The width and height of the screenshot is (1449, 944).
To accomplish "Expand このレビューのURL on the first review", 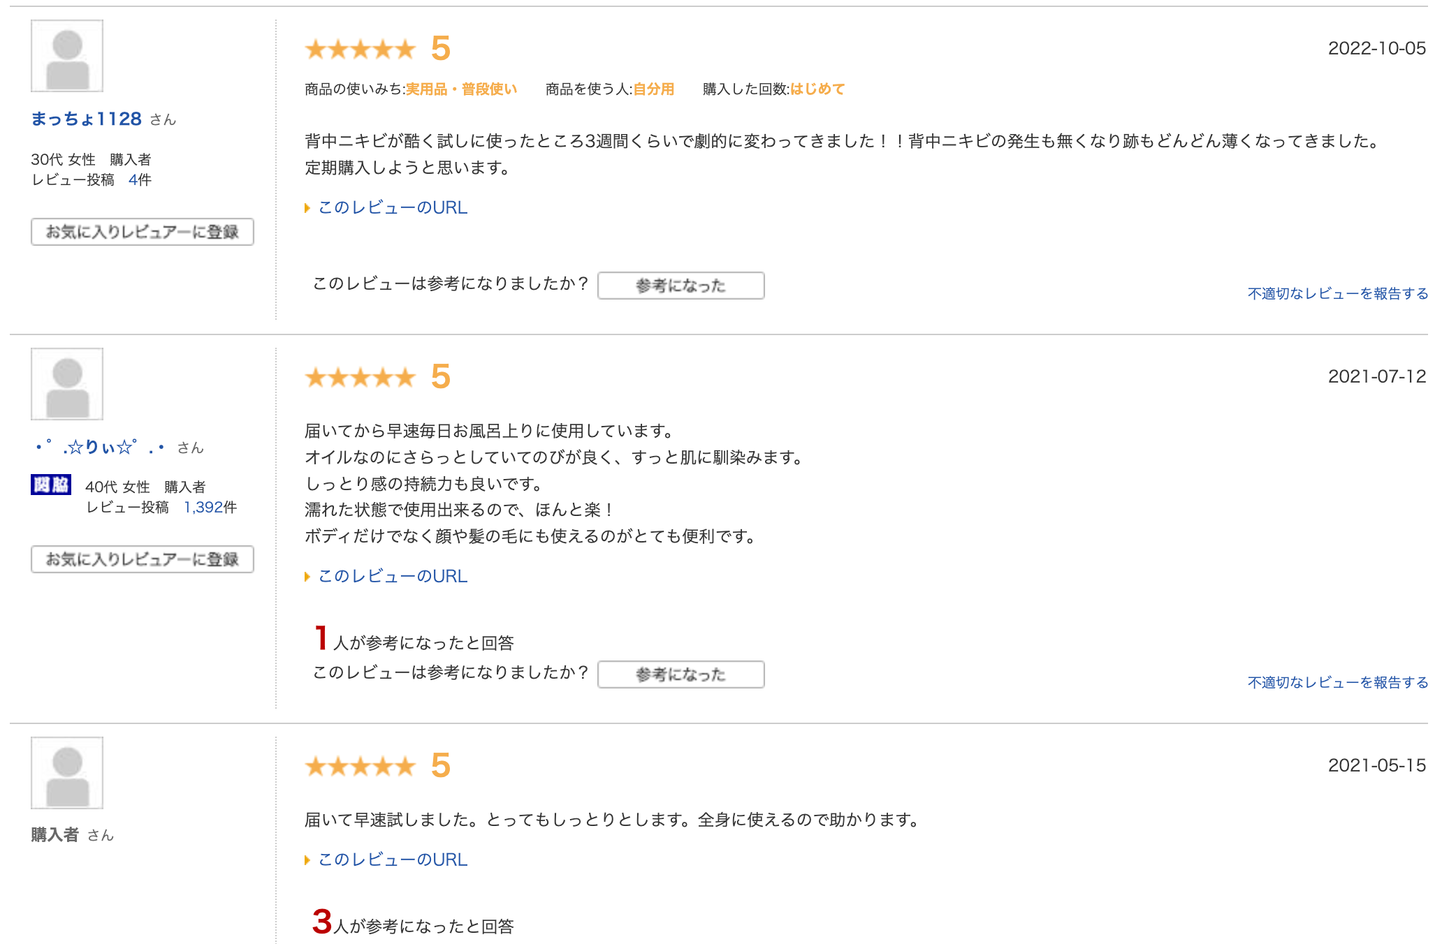I will tap(392, 207).
